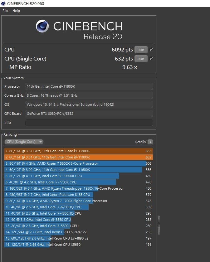
Task: Open the CPU (Single Core) ranking dropdown
Action: coord(24,142)
